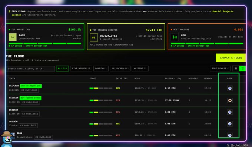Click stage progress bar in the BROK row
The image size is (252, 147).
coord(101,136)
